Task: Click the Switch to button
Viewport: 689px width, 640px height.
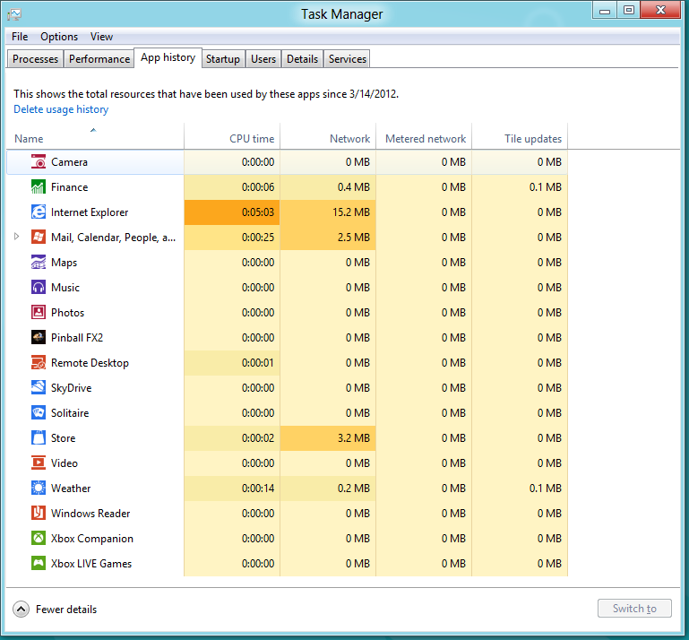Action: [x=634, y=609]
